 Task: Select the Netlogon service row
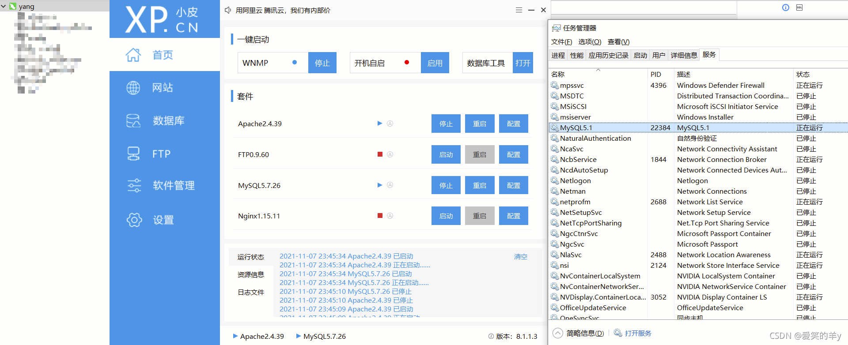pos(698,180)
